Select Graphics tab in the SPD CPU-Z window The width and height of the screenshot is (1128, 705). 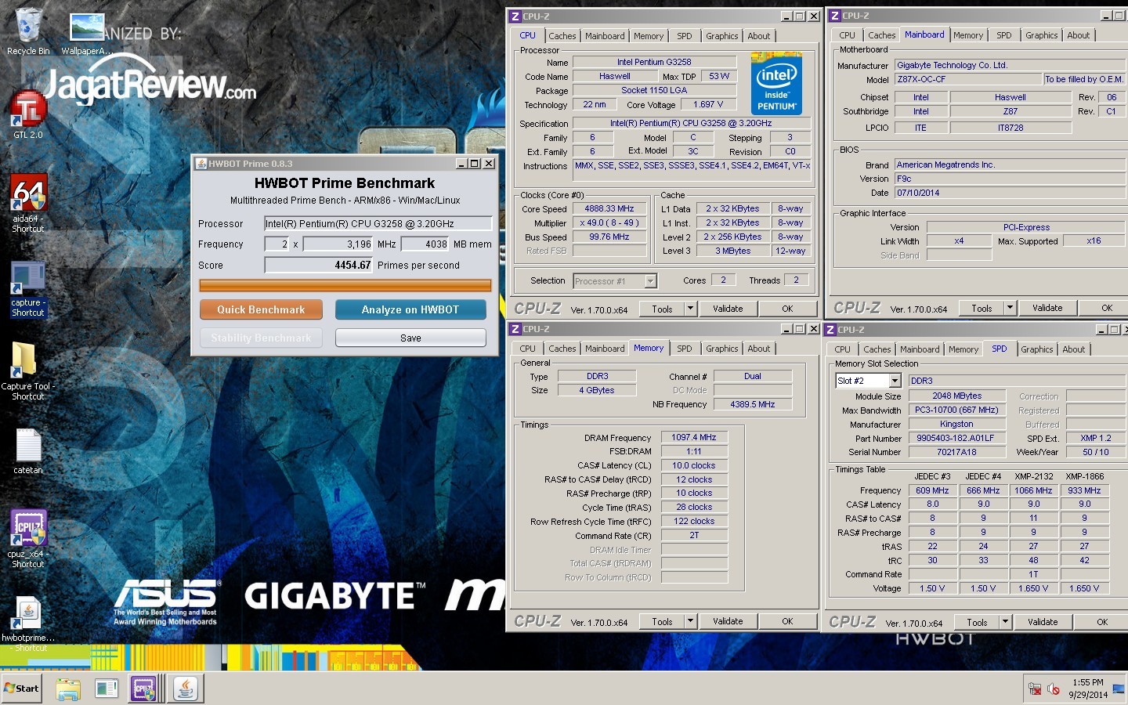pos(1036,349)
